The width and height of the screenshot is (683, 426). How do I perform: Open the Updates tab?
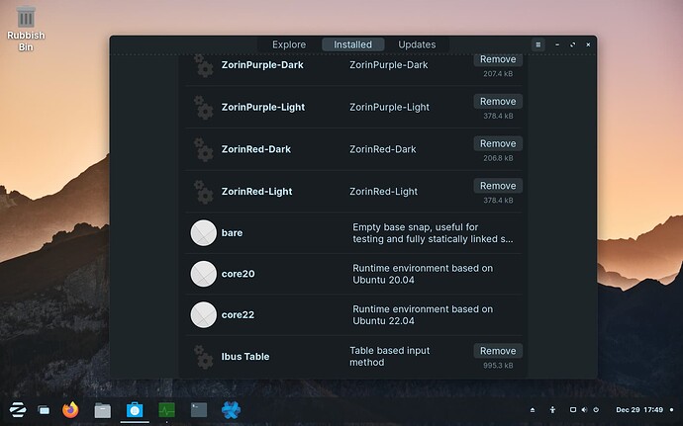pos(417,44)
